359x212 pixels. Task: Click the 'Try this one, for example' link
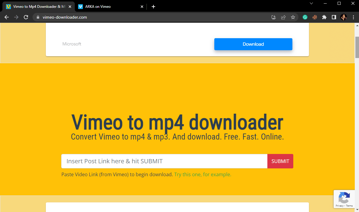click(x=203, y=174)
